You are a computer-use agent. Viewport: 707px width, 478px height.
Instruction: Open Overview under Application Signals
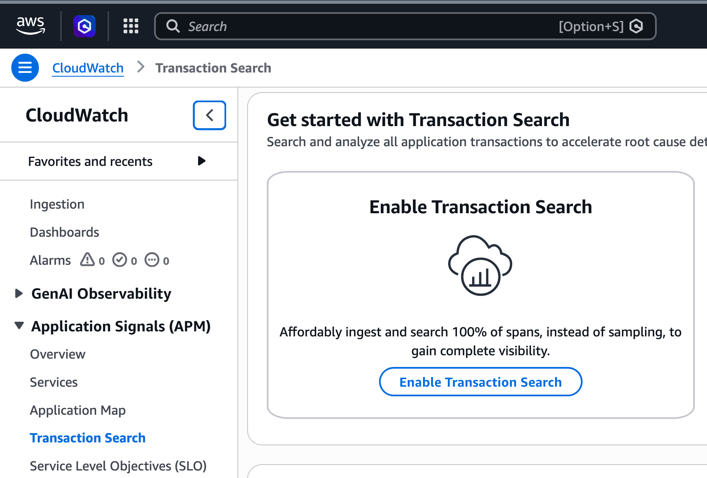(x=58, y=354)
